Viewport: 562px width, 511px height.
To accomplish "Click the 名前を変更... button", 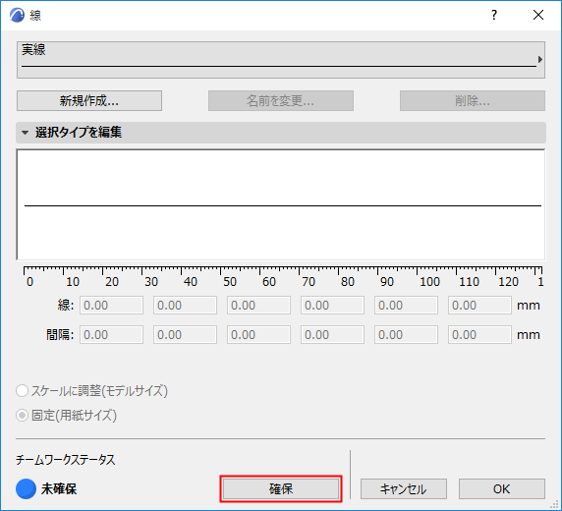I will (281, 101).
